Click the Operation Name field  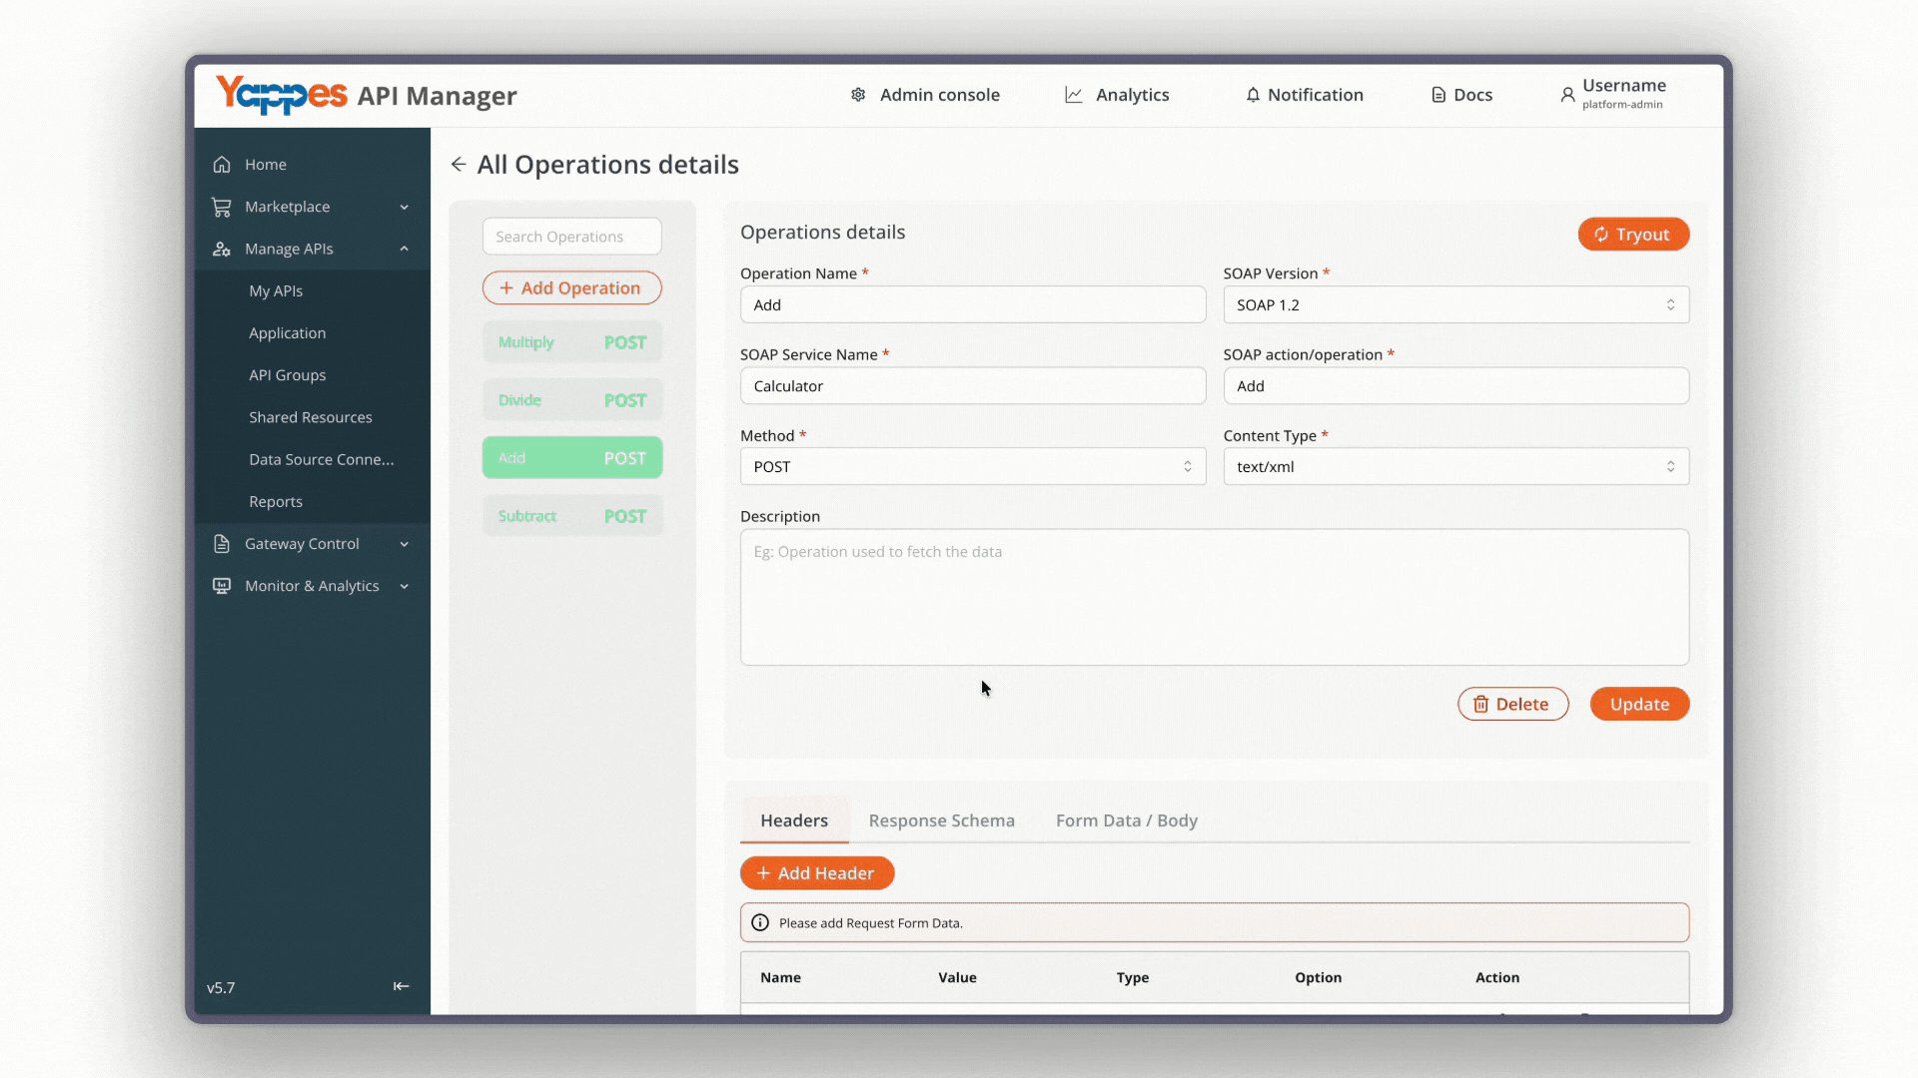973,304
